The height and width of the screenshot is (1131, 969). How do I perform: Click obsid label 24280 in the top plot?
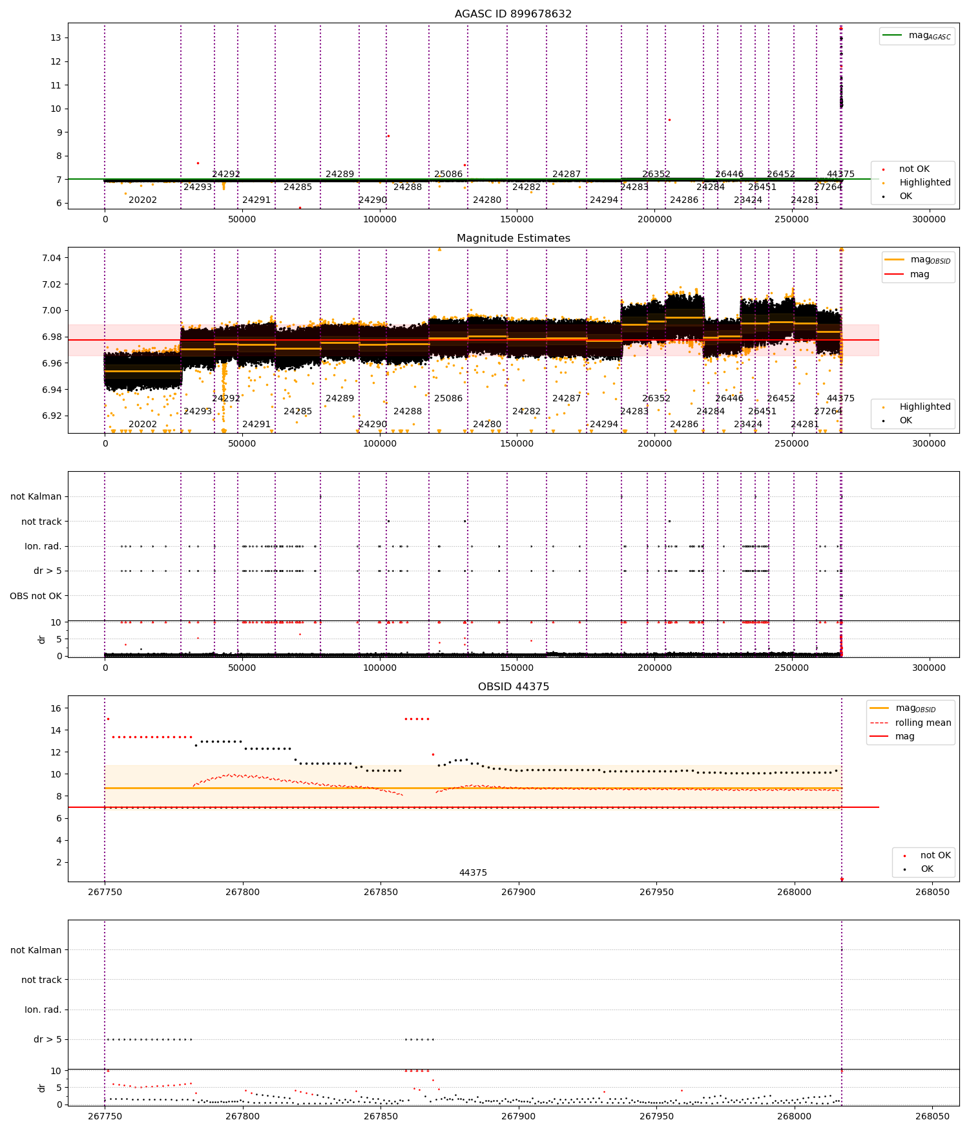[487, 200]
